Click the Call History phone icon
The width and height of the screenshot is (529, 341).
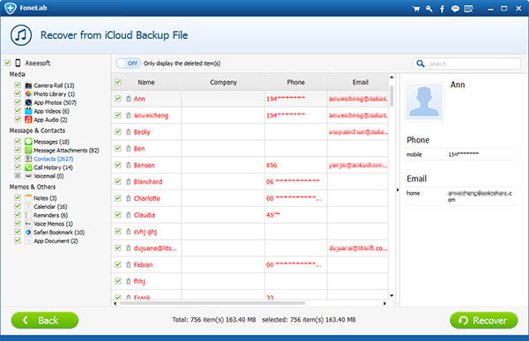(x=28, y=167)
